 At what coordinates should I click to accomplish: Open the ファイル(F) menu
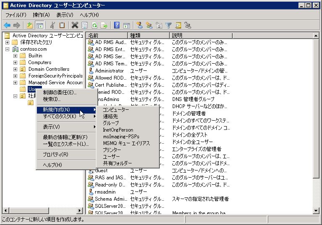point(16,15)
